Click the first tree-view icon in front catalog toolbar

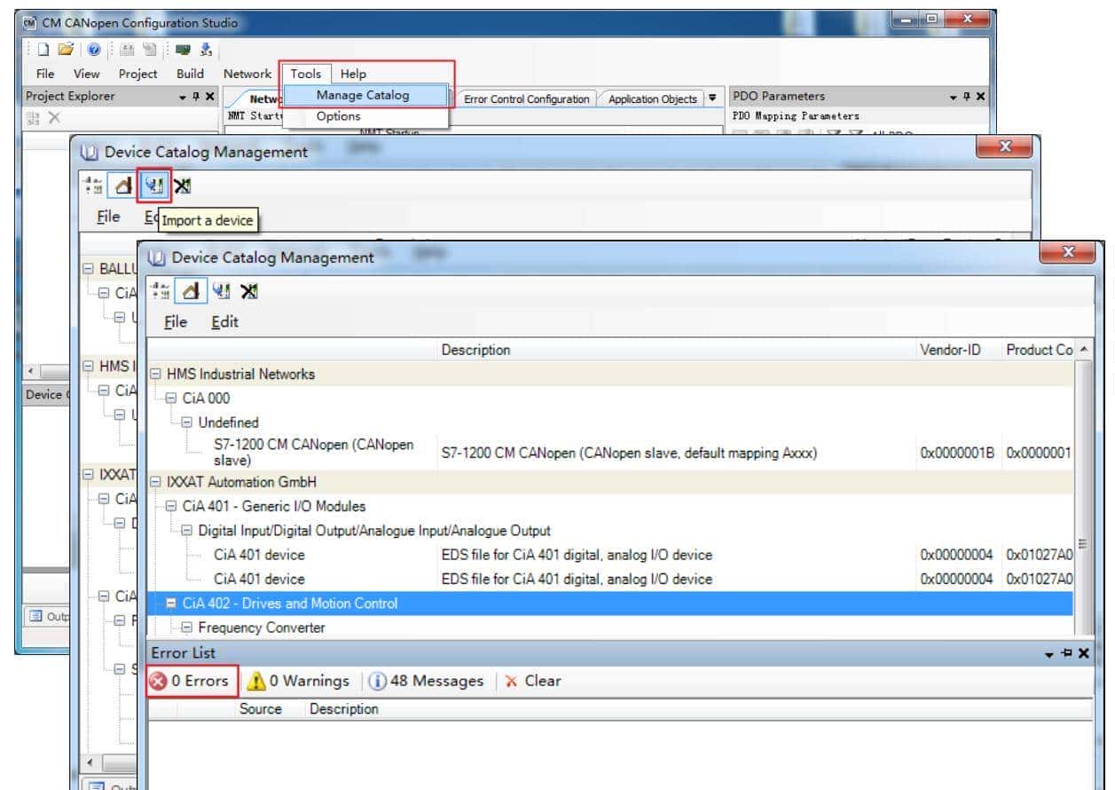(x=162, y=291)
